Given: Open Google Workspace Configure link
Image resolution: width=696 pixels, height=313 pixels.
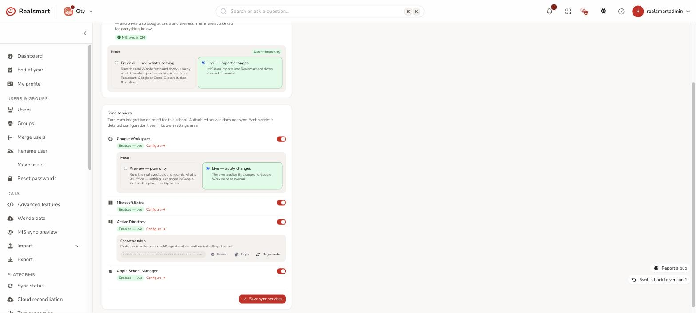Looking at the screenshot, I should [x=156, y=145].
